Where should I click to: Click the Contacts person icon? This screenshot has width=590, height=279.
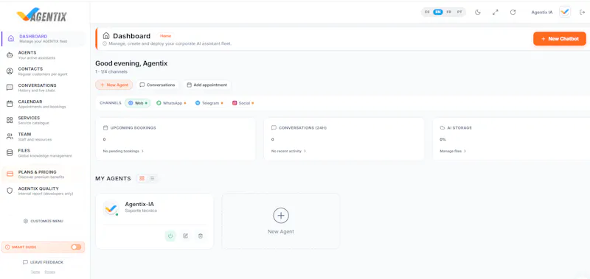coord(10,71)
